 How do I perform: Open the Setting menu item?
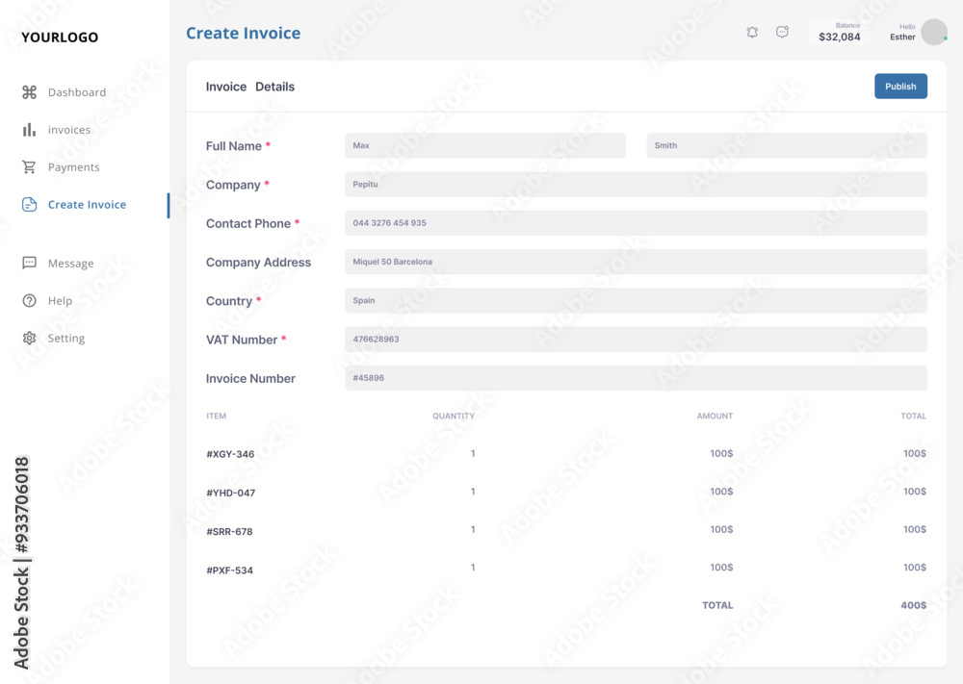pyautogui.click(x=66, y=338)
